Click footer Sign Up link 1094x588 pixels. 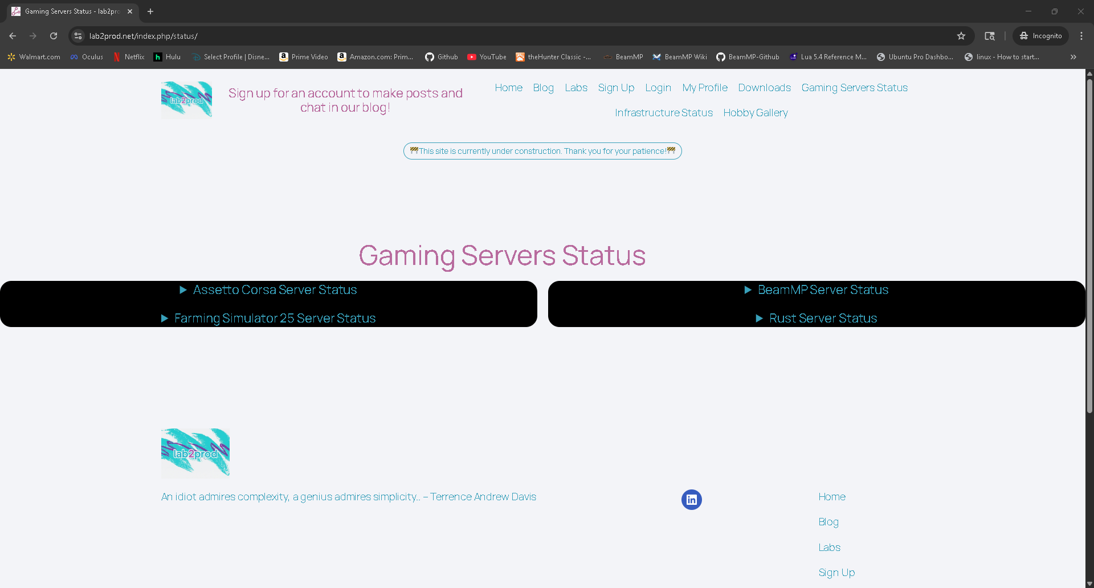click(836, 573)
